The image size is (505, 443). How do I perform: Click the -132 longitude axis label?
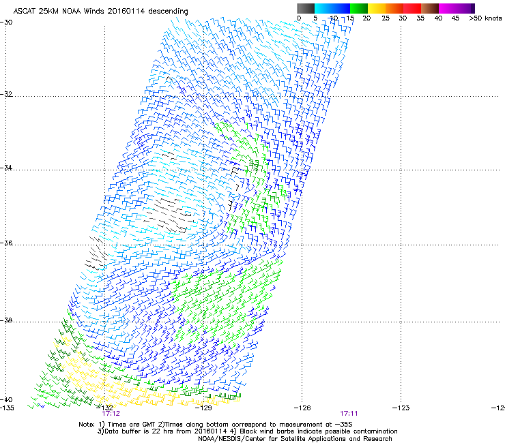tap(105, 408)
